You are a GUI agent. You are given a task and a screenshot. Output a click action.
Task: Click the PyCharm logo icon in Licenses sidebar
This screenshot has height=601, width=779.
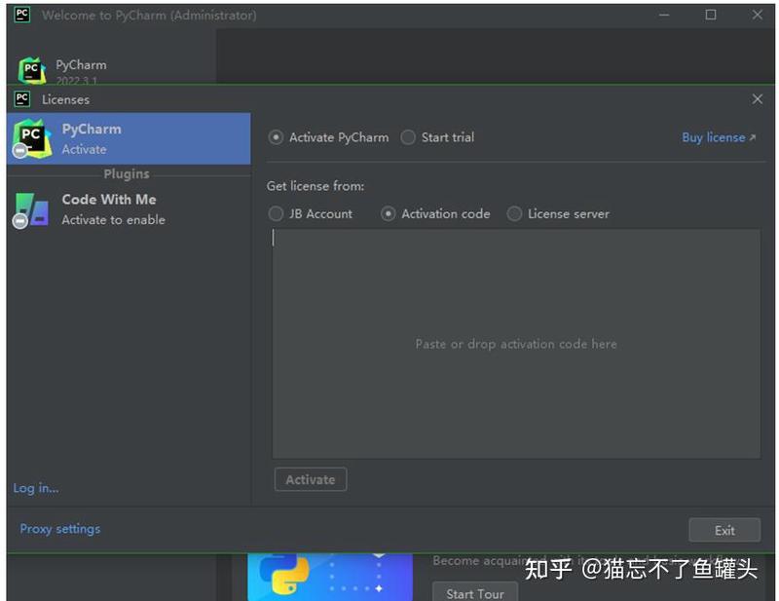(x=32, y=138)
